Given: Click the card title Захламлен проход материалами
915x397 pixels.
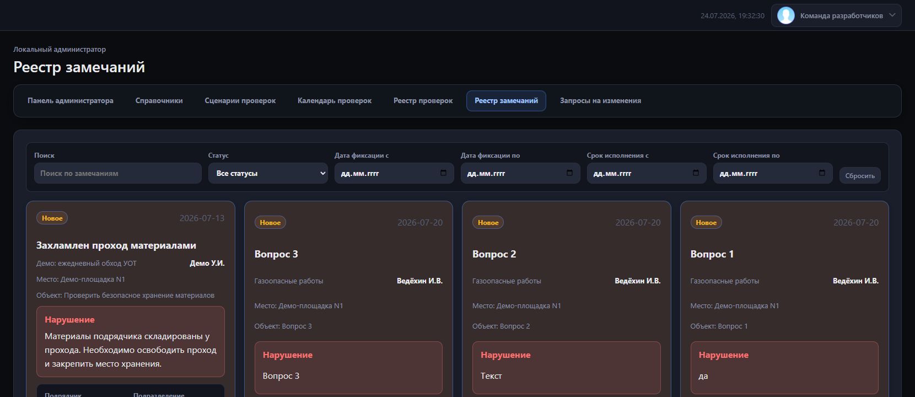Looking at the screenshot, I should pos(116,245).
